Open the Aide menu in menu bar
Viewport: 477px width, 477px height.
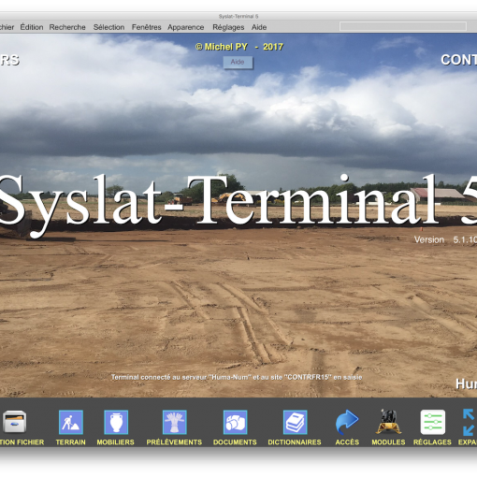(x=259, y=27)
